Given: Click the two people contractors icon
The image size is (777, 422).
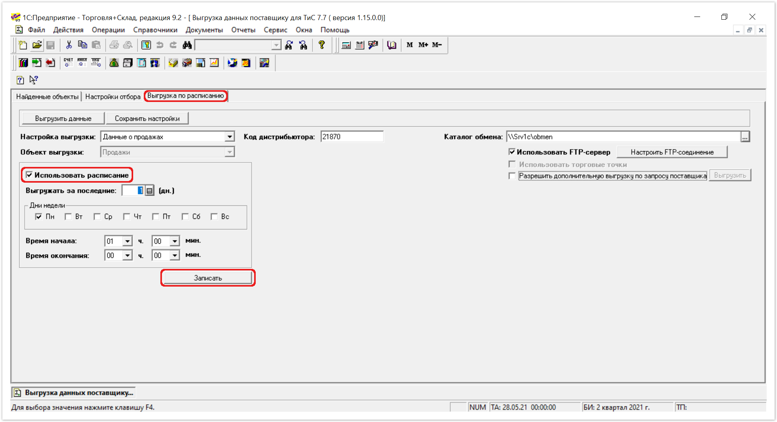Looking at the screenshot, I should pyautogui.click(x=155, y=63).
